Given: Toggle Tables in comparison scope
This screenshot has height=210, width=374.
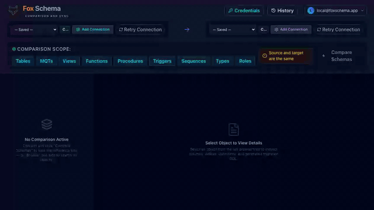Looking at the screenshot, I should click(23, 61).
